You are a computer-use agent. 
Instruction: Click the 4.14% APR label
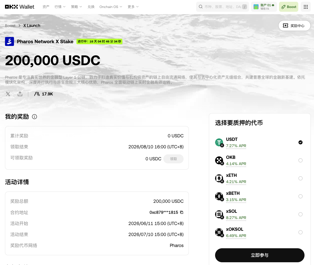point(236,164)
